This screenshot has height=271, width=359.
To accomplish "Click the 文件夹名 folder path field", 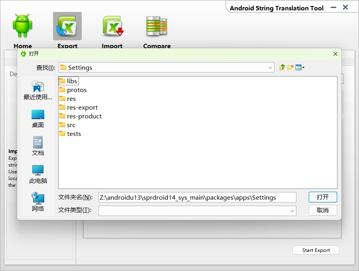I will [197, 197].
